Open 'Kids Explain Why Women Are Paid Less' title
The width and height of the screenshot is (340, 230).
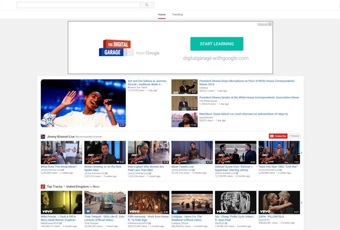[146, 168]
